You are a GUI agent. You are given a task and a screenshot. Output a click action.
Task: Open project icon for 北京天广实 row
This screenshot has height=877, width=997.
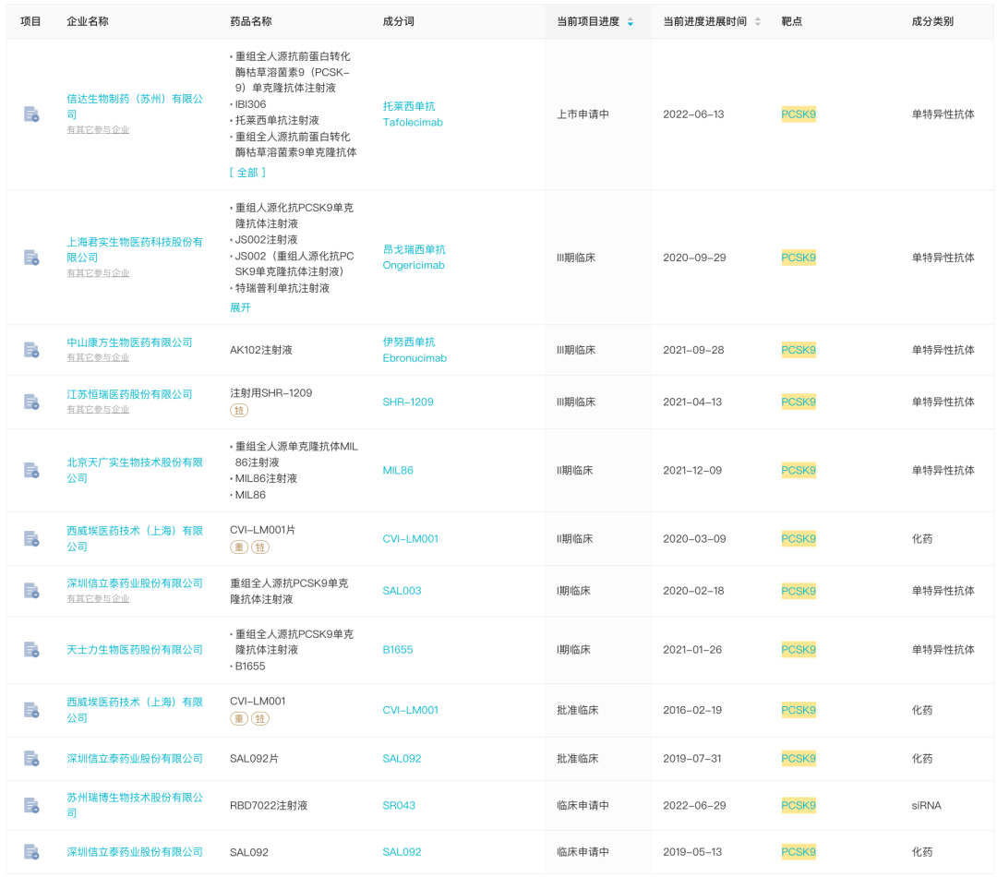31,470
